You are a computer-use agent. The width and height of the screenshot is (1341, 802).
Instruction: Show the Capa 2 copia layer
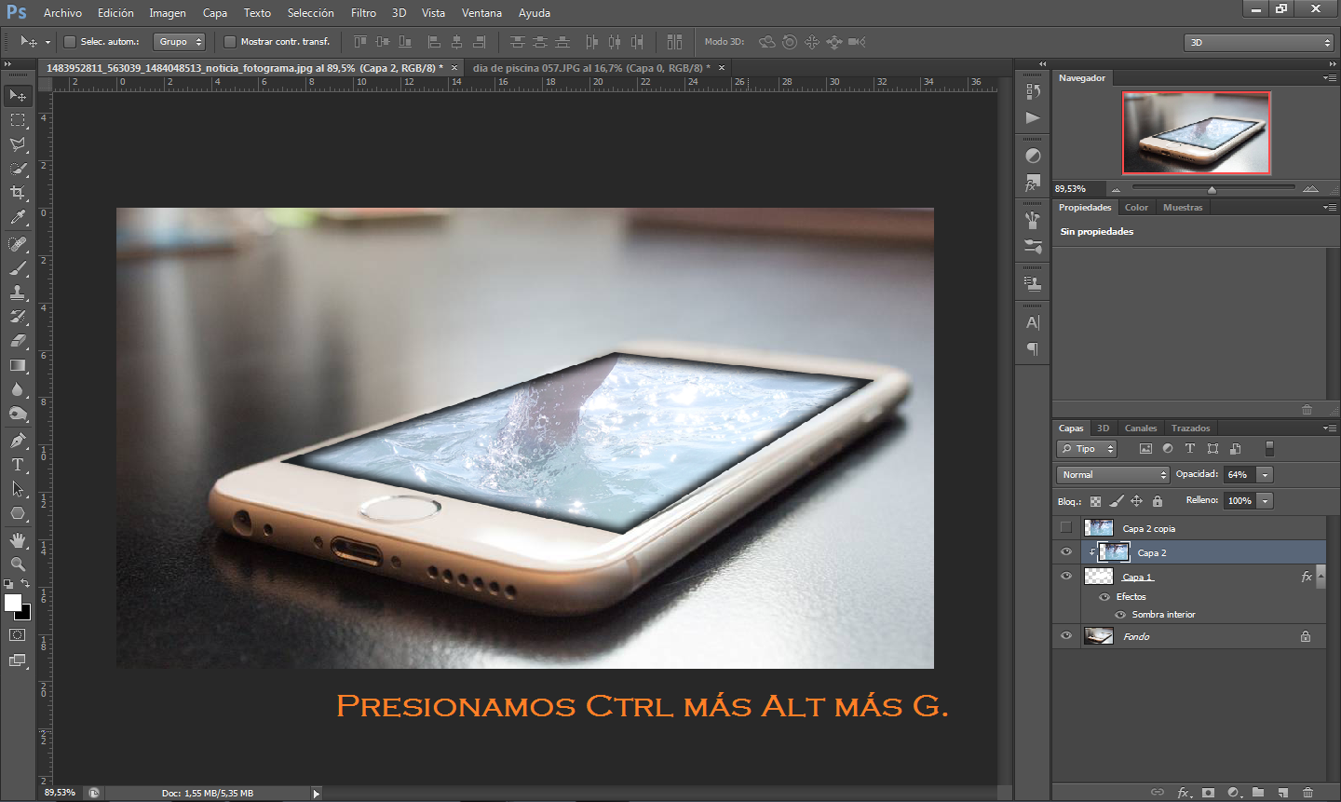[1066, 528]
